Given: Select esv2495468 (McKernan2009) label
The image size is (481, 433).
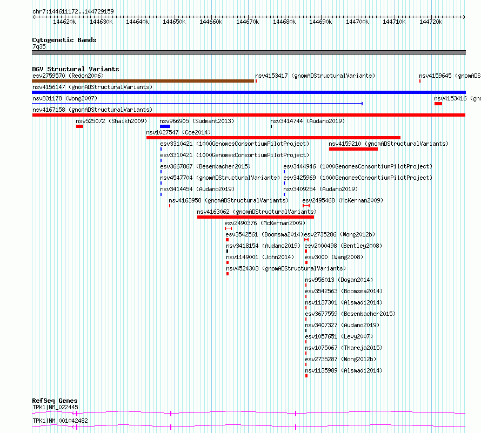Looking at the screenshot, I should 343,200.
